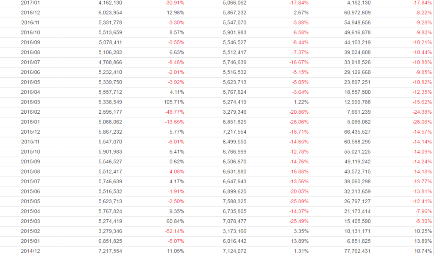Click the 2016/02 date cell
Image resolution: width=434 pixels, height=255 pixels.
[x=31, y=112]
